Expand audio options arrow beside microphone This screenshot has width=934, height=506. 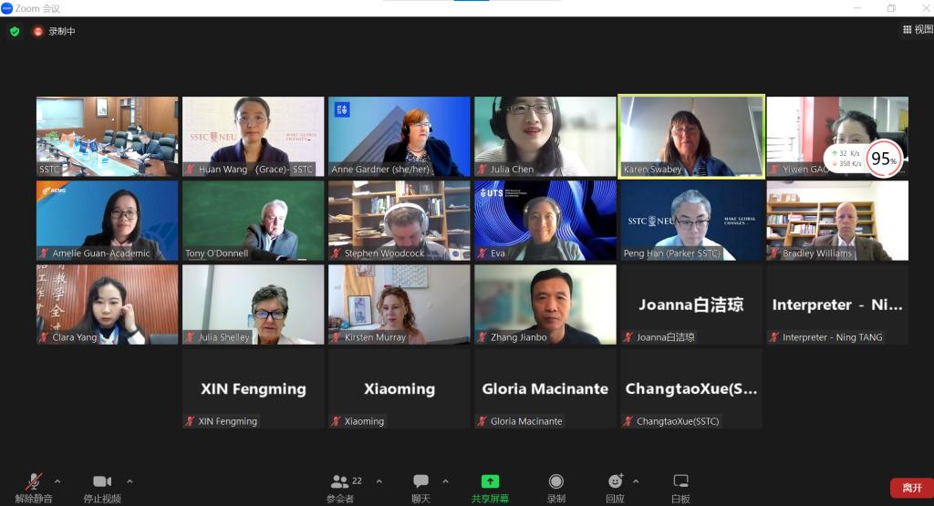[x=57, y=481]
